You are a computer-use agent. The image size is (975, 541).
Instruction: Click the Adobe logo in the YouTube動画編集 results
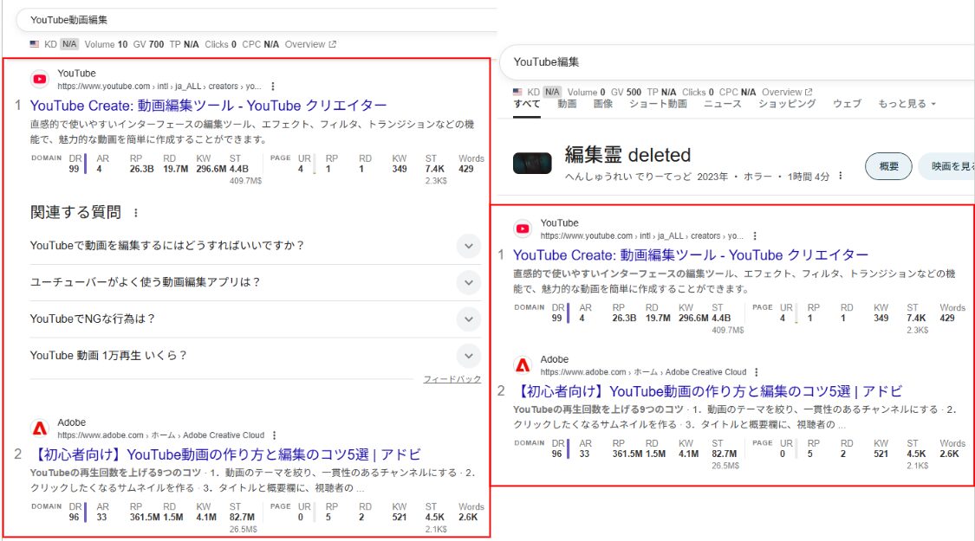[x=40, y=428]
